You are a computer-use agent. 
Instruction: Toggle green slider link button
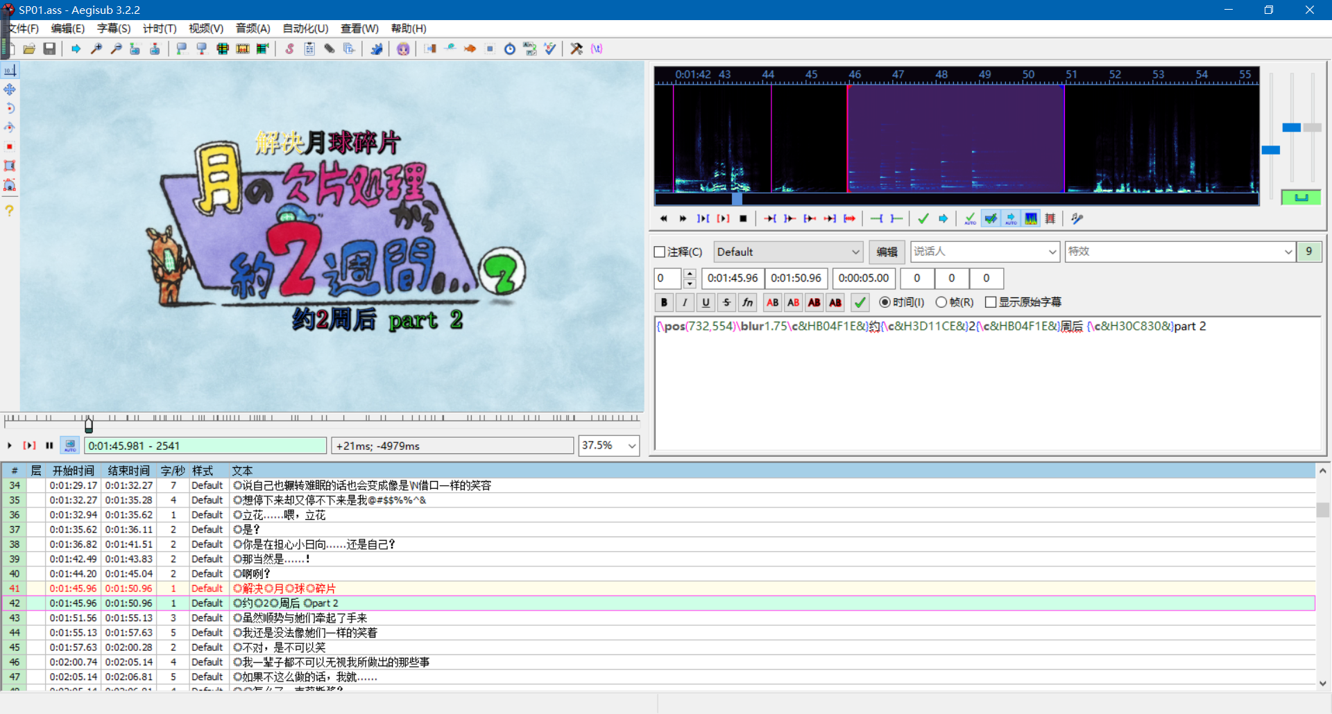pyautogui.click(x=1301, y=198)
